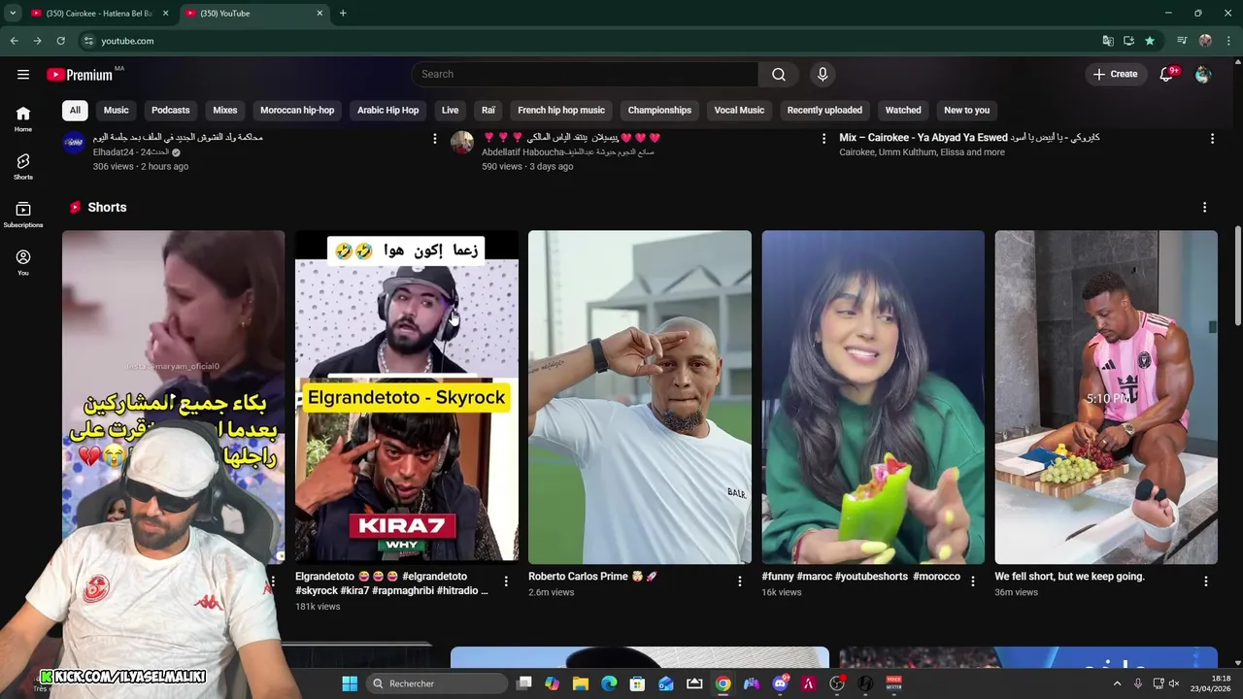This screenshot has width=1243, height=699.
Task: Click the taskbar Rechercher search box
Action: [x=437, y=683]
